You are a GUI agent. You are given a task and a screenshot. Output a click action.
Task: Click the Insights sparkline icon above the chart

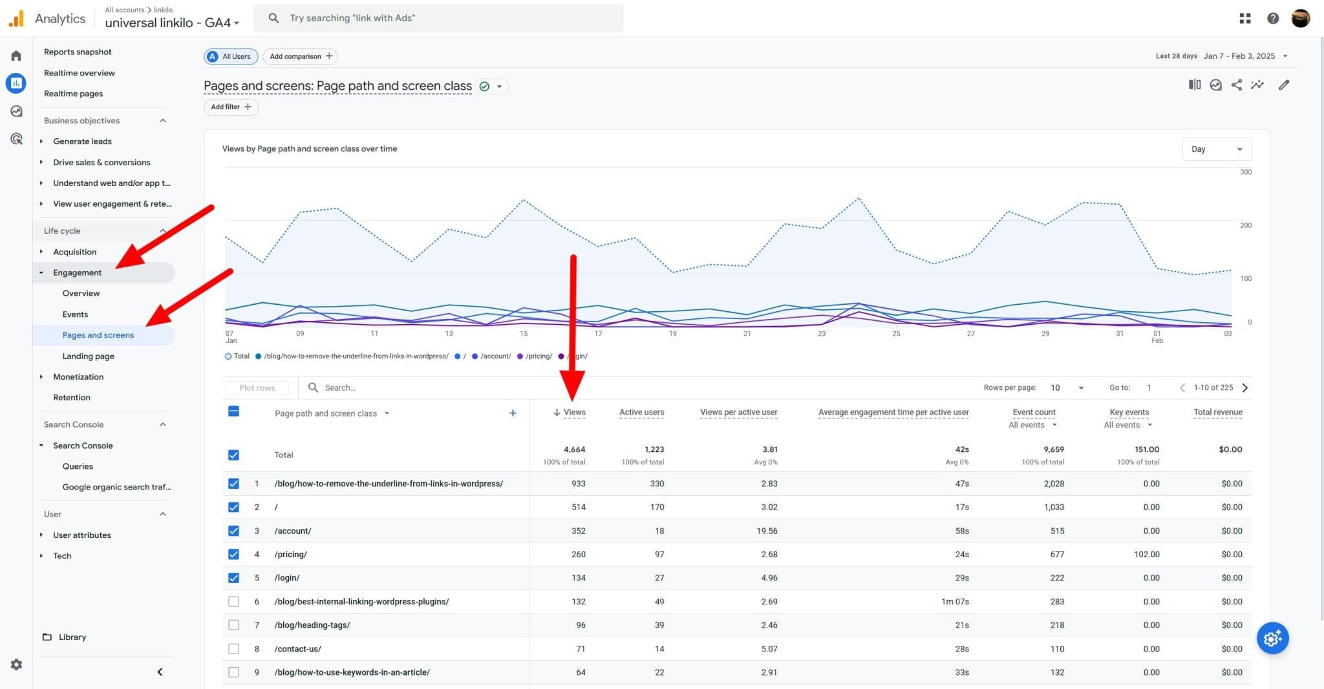[1258, 85]
